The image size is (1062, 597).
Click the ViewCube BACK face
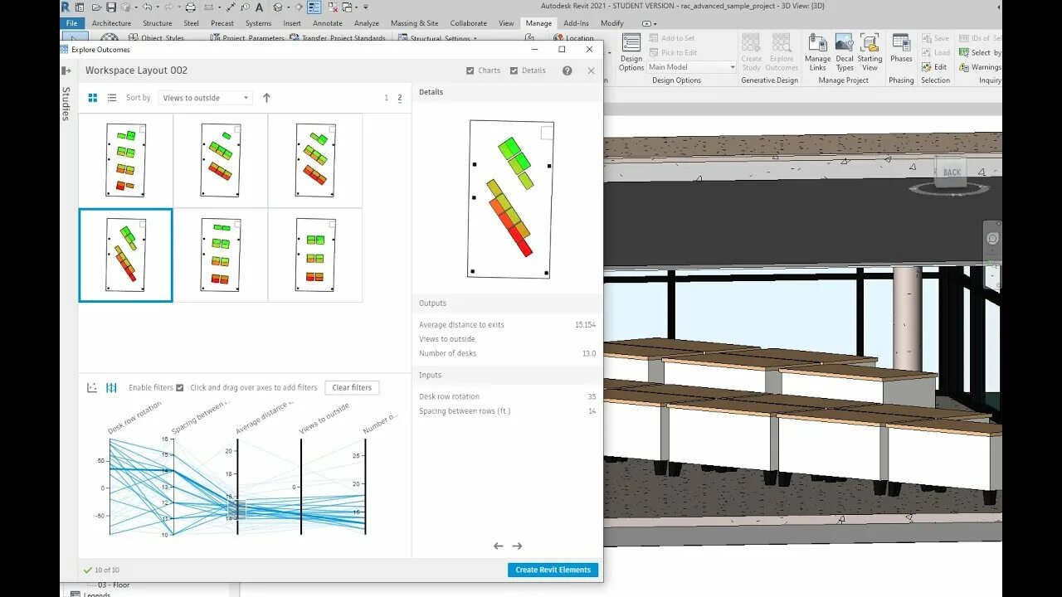click(951, 172)
